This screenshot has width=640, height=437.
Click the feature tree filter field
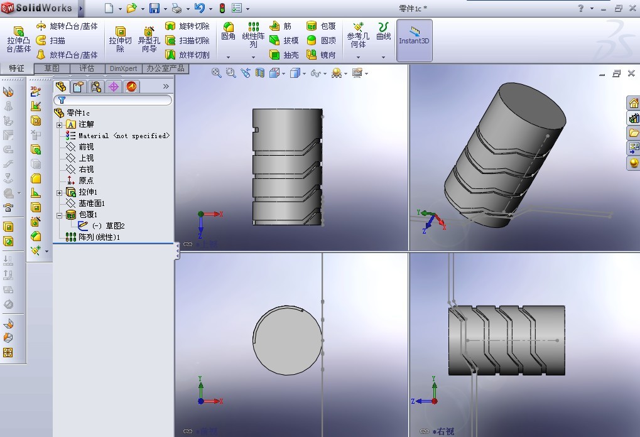coord(112,100)
